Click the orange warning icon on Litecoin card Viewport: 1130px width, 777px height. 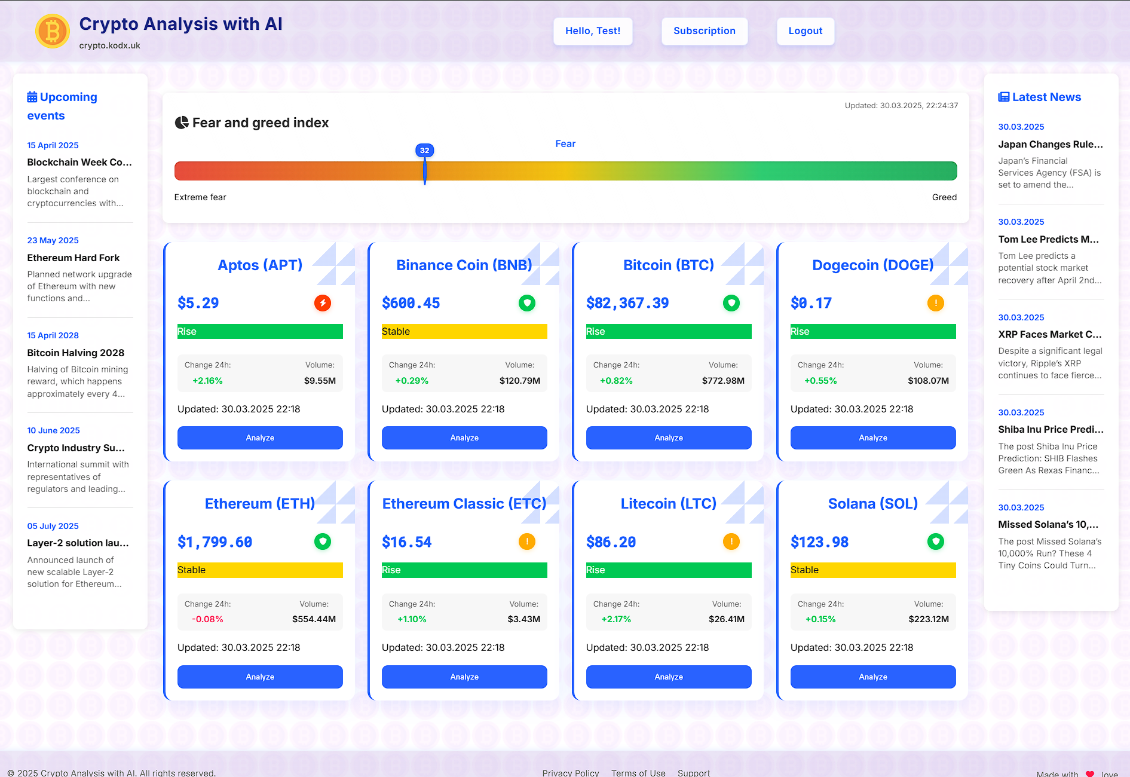(731, 542)
